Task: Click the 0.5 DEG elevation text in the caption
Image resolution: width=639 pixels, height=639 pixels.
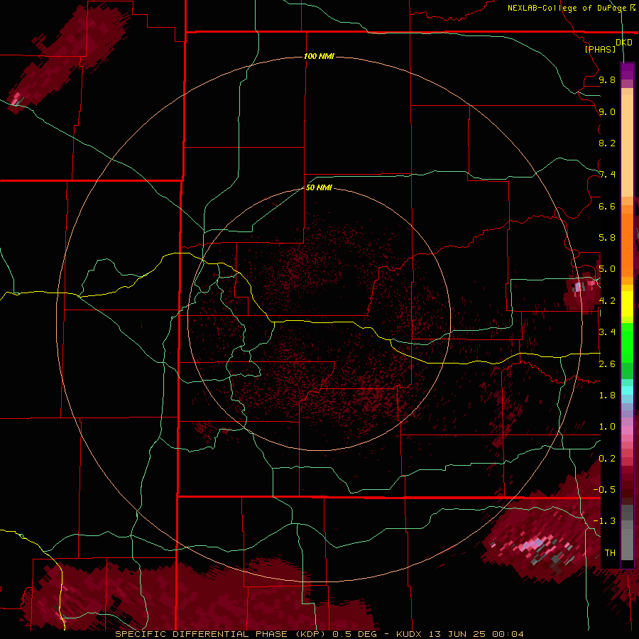Action: pos(354,634)
